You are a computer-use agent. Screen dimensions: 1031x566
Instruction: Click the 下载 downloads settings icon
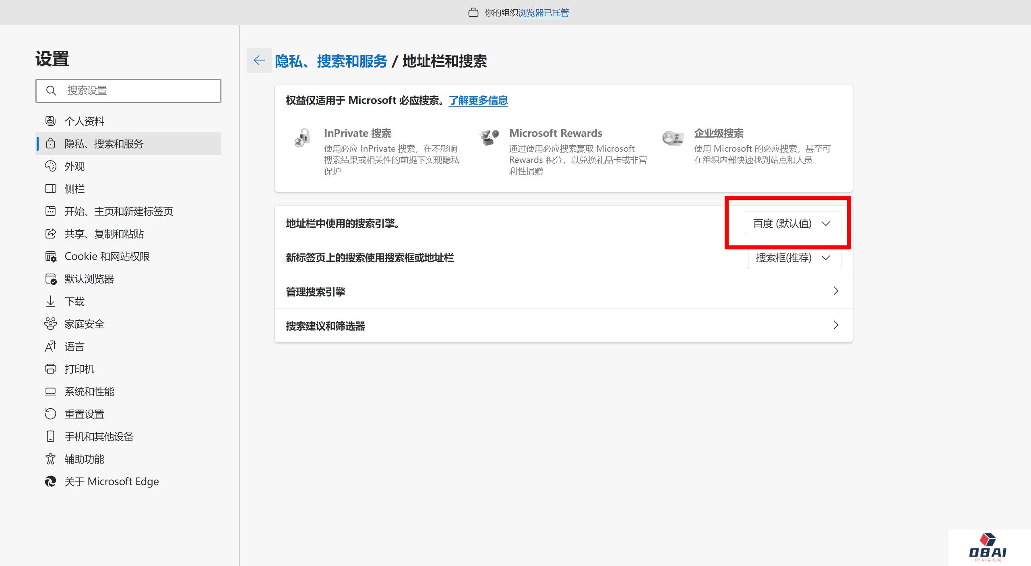coord(51,301)
